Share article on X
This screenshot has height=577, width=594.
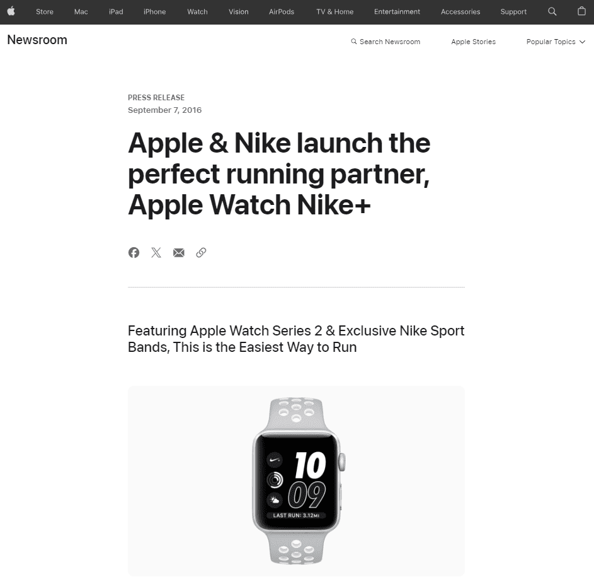pyautogui.click(x=156, y=252)
